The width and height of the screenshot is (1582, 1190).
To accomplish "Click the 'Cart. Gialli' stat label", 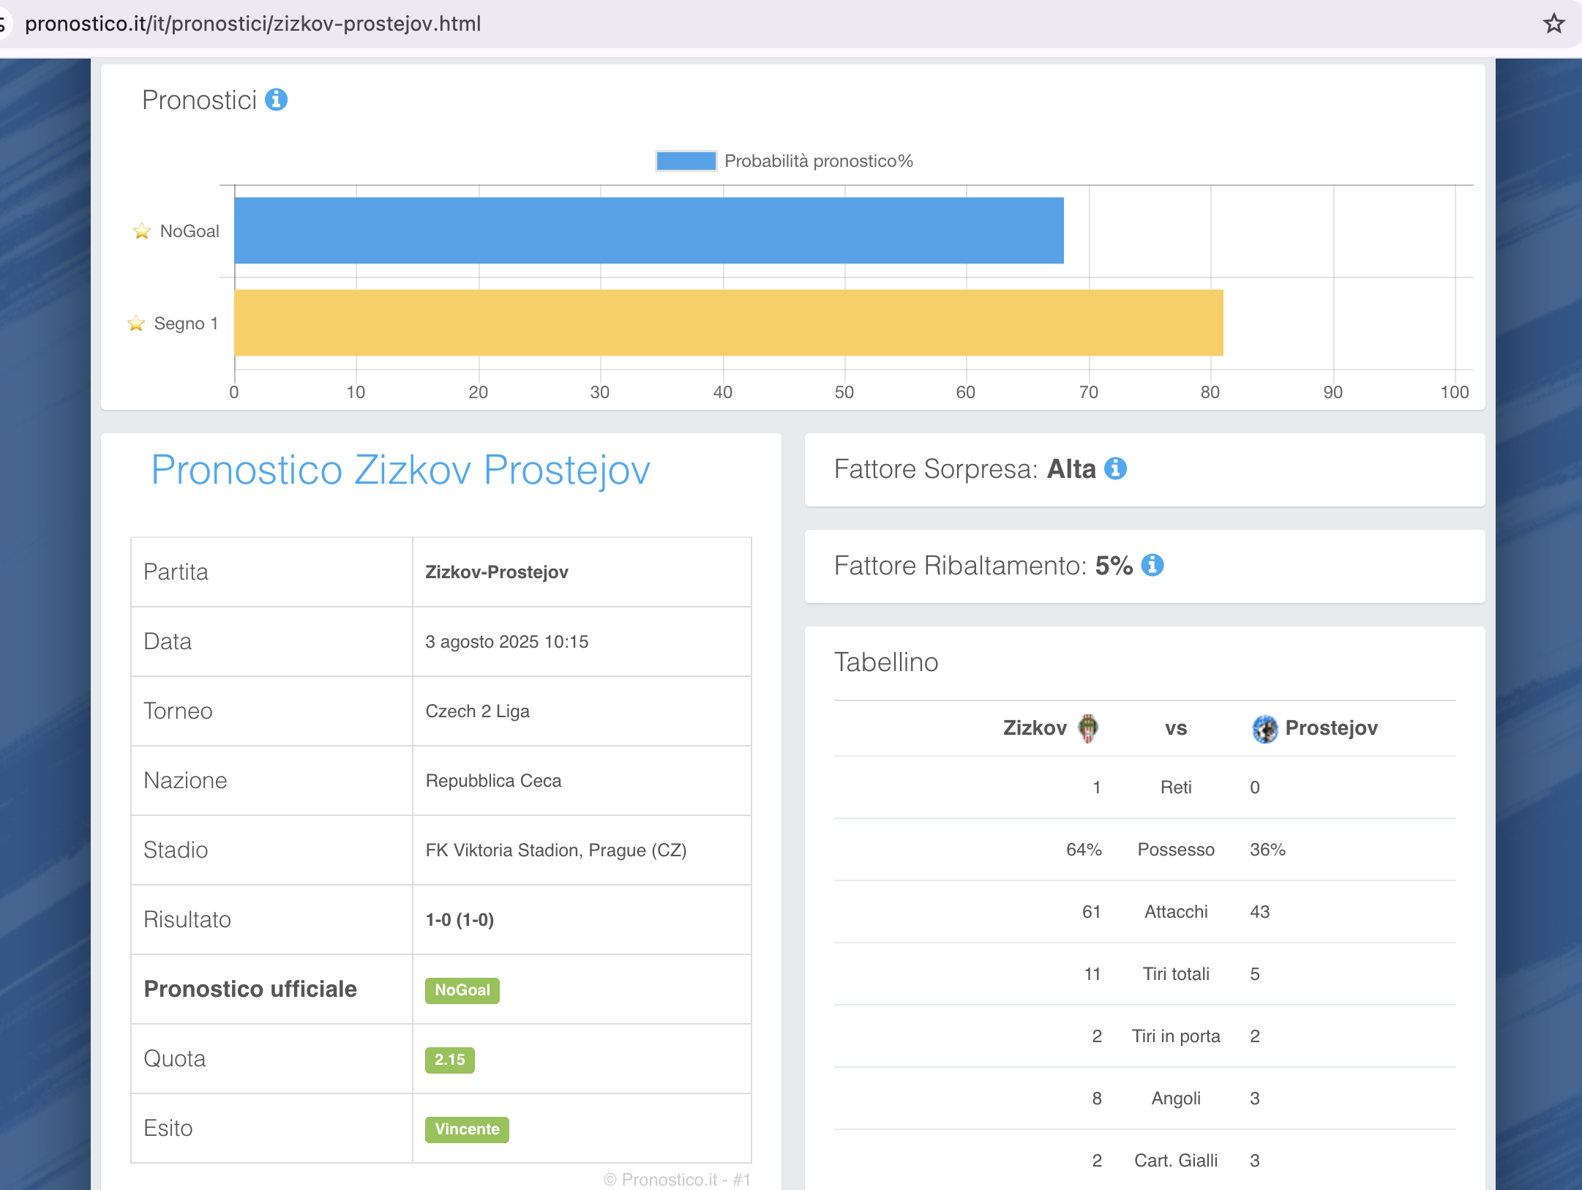I will tap(1176, 1161).
